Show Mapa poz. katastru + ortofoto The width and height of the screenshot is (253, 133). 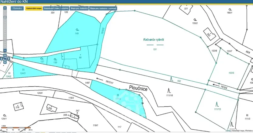[103, 9]
